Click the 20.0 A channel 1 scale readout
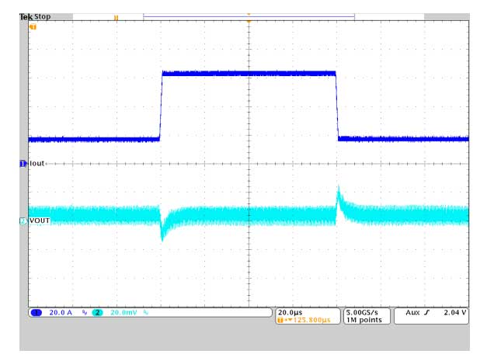 tap(61, 313)
